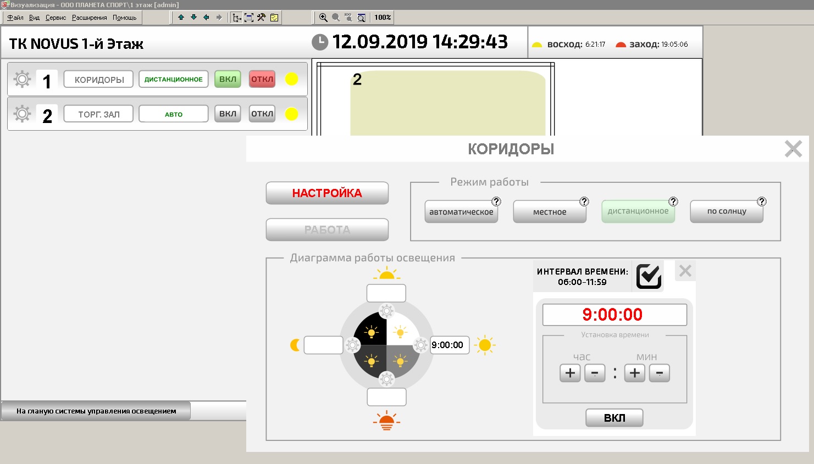Click the top gear on the lighting diagram
Viewport: 814px width, 464px height.
(x=386, y=311)
